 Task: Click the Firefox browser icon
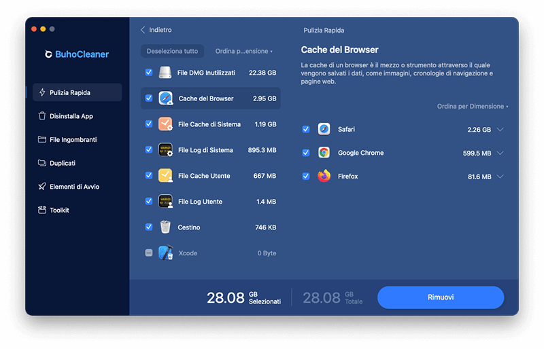tap(324, 176)
